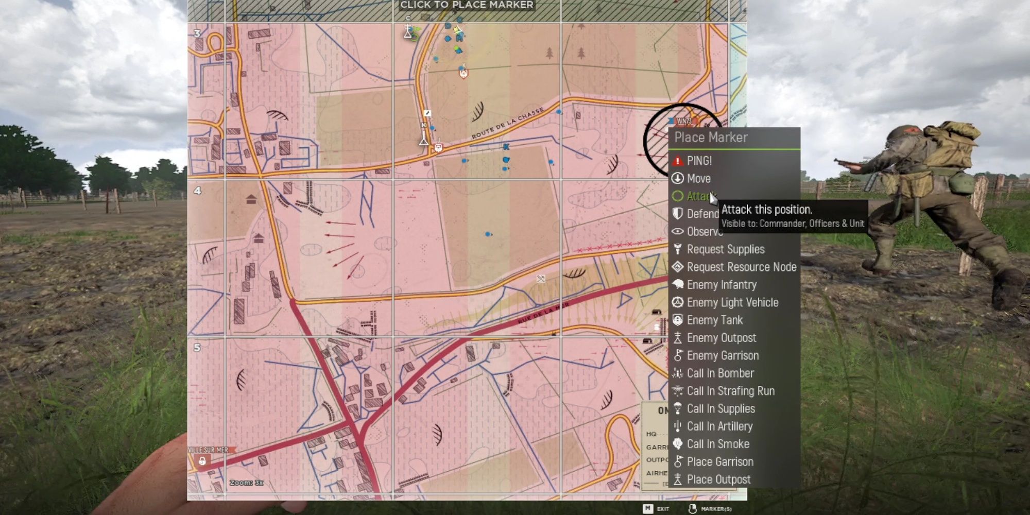Click the Observe eye icon
Image resolution: width=1030 pixels, height=515 pixels.
678,232
